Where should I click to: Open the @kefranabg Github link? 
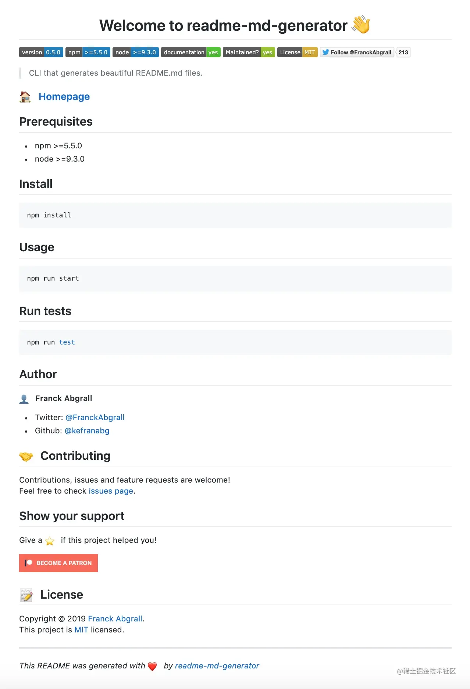[87, 431]
